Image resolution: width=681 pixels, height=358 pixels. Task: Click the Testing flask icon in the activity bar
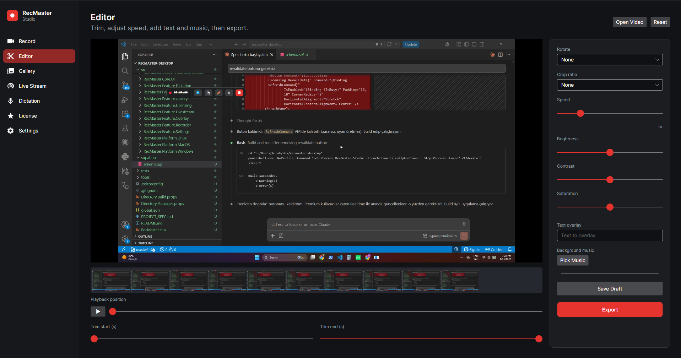(x=125, y=128)
